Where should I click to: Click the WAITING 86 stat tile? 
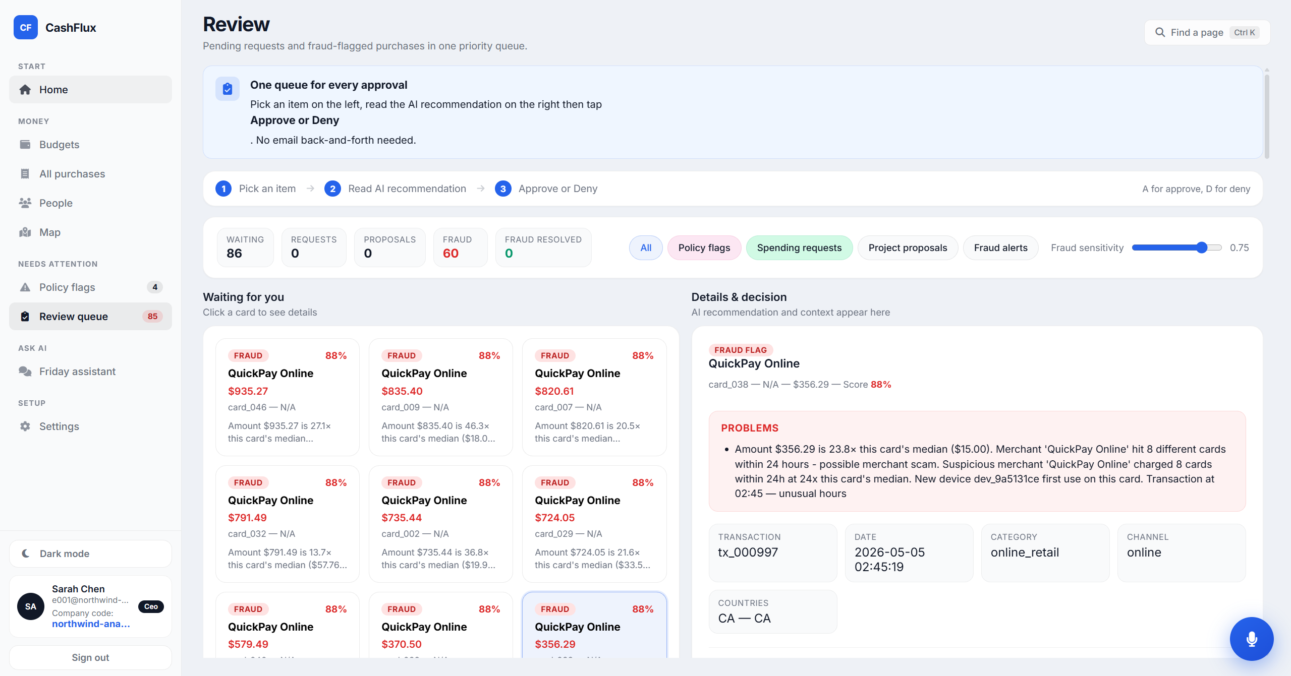point(245,247)
